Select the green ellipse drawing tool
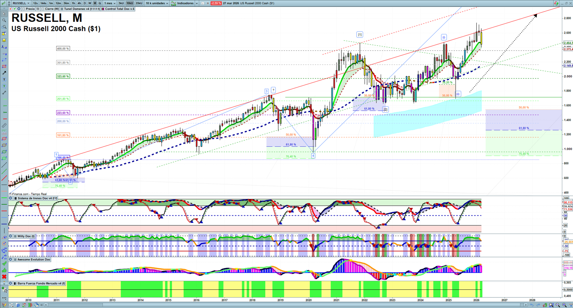This screenshot has height=308, width=573. (x=4, y=152)
